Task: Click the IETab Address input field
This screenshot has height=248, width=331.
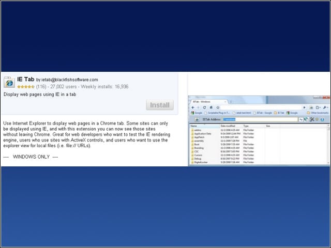Action: [260, 119]
